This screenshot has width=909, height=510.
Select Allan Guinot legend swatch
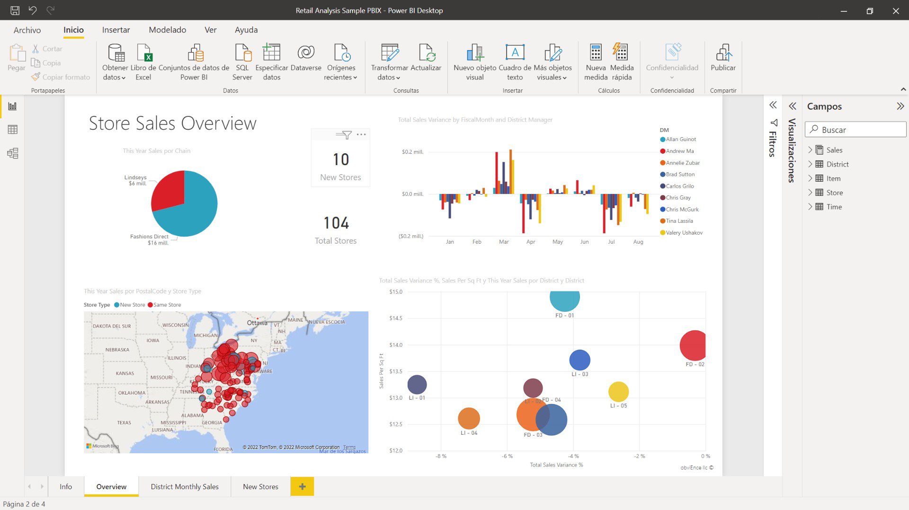point(663,140)
